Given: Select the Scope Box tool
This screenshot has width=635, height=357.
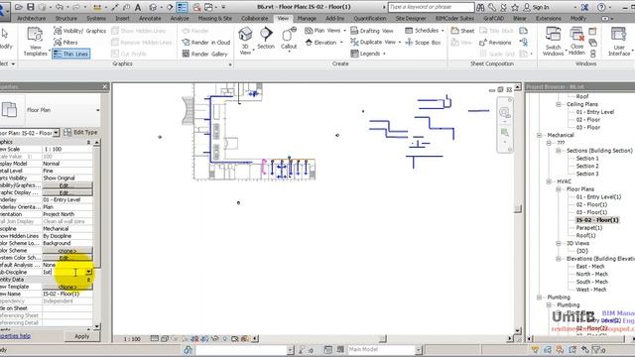Looking at the screenshot, I should pos(423,42).
